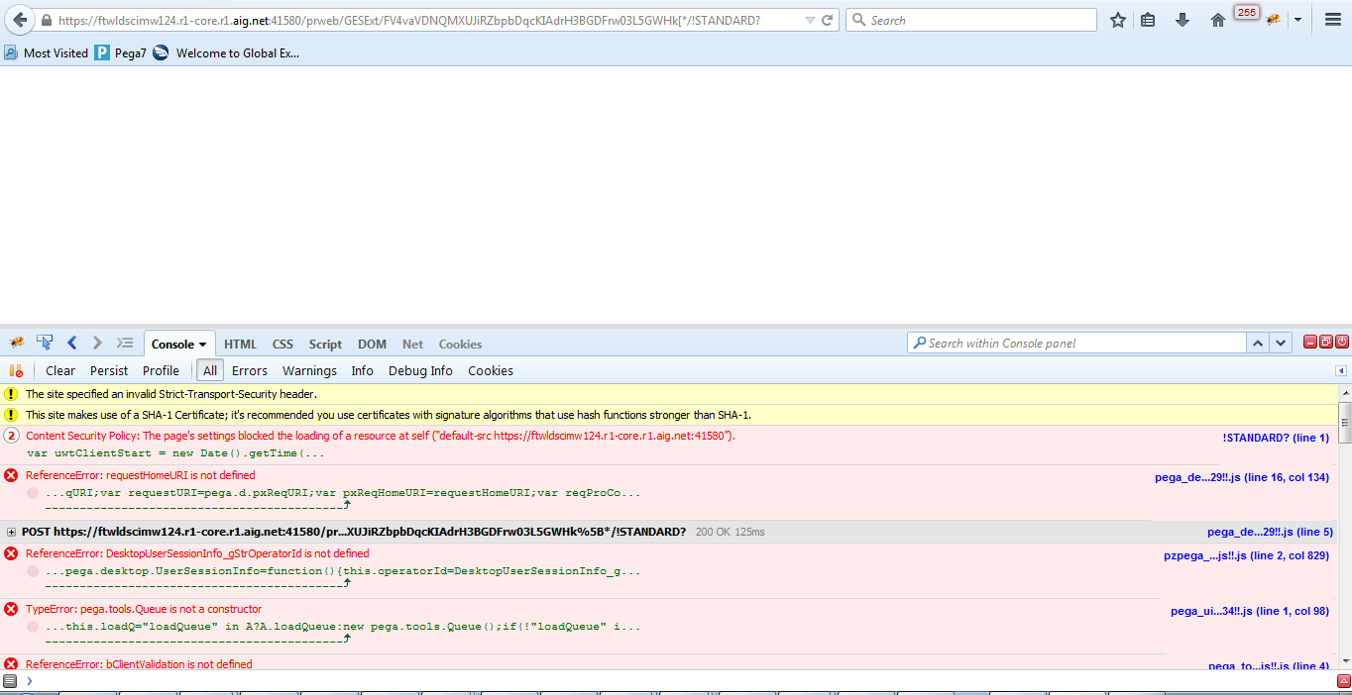1352x695 pixels.
Task: Open the Downloads arrow icon
Action: (x=1183, y=20)
